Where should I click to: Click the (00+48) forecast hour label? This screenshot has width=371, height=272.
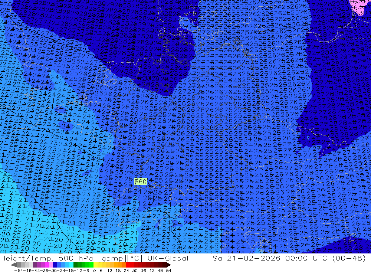349,258
